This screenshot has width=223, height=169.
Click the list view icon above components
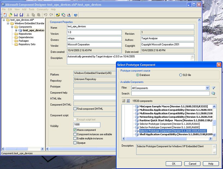[x=128, y=101]
